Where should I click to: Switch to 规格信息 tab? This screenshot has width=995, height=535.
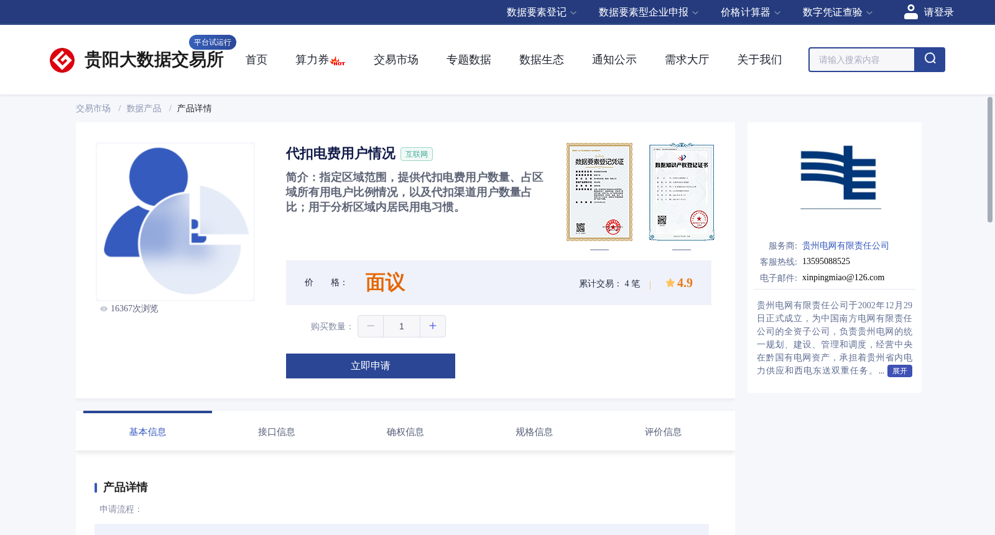[x=534, y=432]
